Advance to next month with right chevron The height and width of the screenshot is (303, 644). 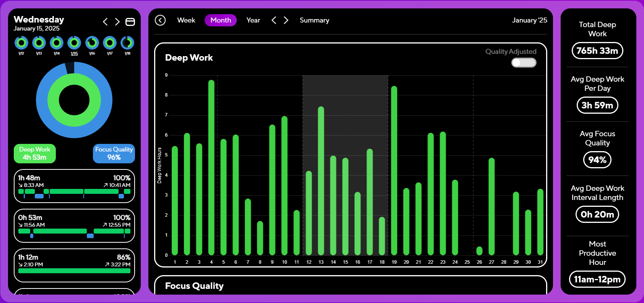[x=286, y=20]
